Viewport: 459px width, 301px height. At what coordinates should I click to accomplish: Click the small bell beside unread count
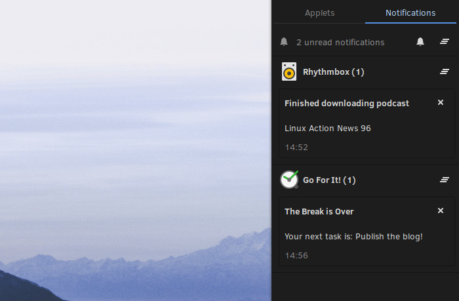284,42
